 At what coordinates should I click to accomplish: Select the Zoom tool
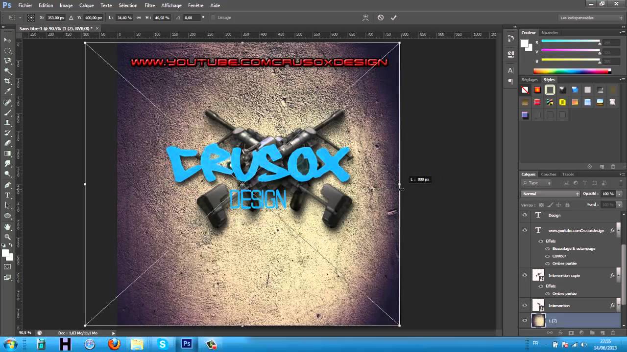click(x=7, y=238)
